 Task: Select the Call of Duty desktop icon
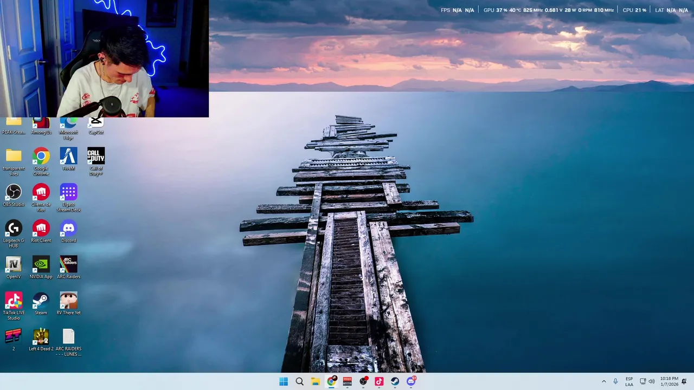tap(96, 161)
